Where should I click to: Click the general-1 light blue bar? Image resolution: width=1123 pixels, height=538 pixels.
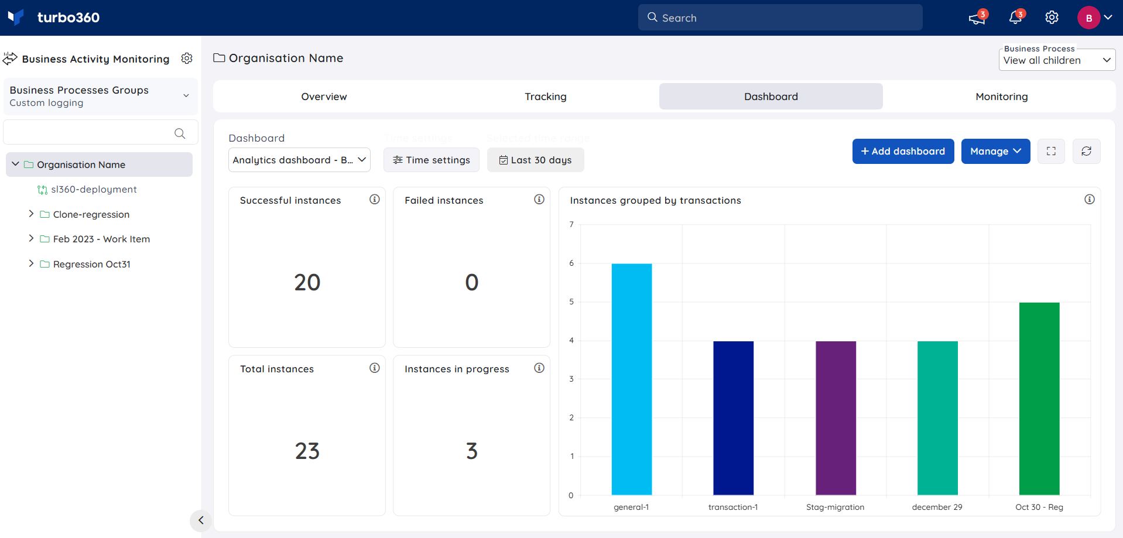[x=632, y=379]
